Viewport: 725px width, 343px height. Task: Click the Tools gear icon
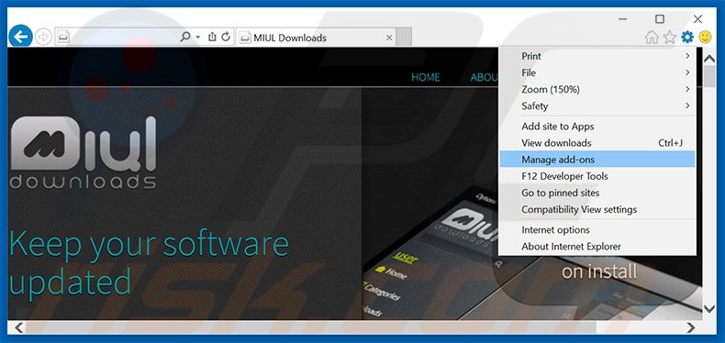pyautogui.click(x=687, y=37)
